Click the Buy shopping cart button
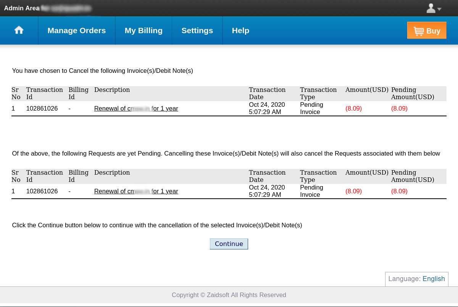This screenshot has height=307, width=458. pos(427,31)
